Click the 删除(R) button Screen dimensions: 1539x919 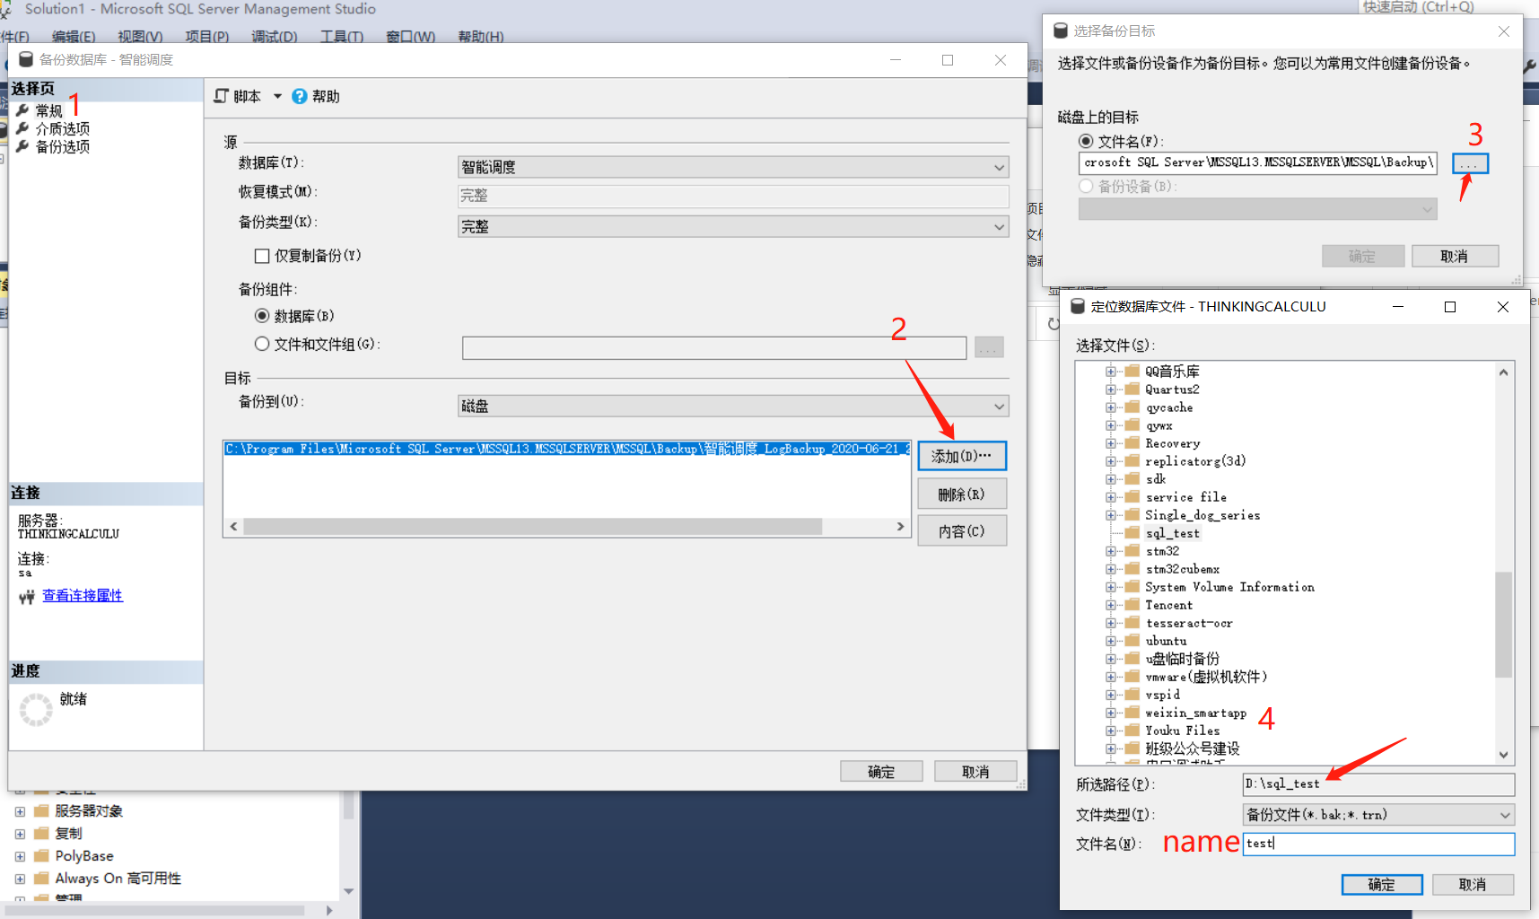coord(962,494)
